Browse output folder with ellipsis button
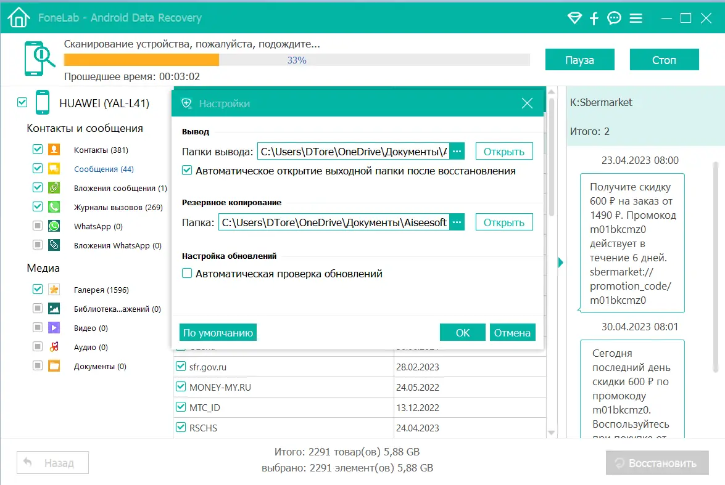The width and height of the screenshot is (725, 485). 457,152
